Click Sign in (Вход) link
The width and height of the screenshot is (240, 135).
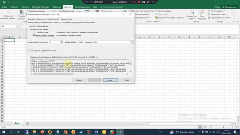tap(217, 7)
